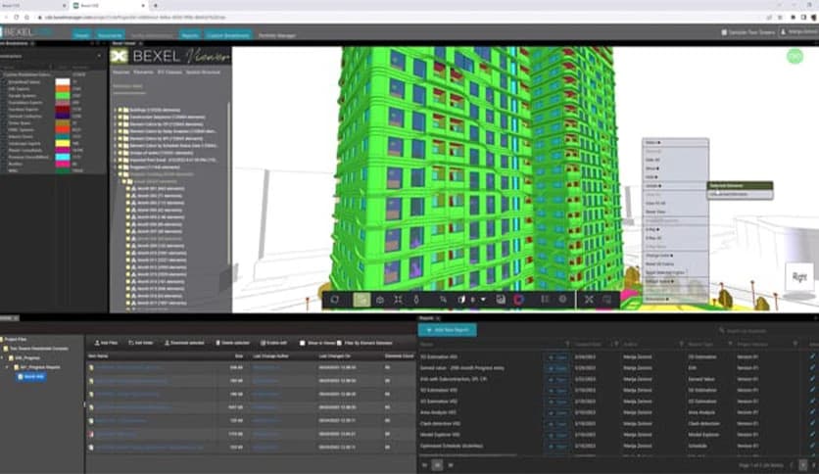Toggle the checkbox for the Buildings folder

[120, 110]
